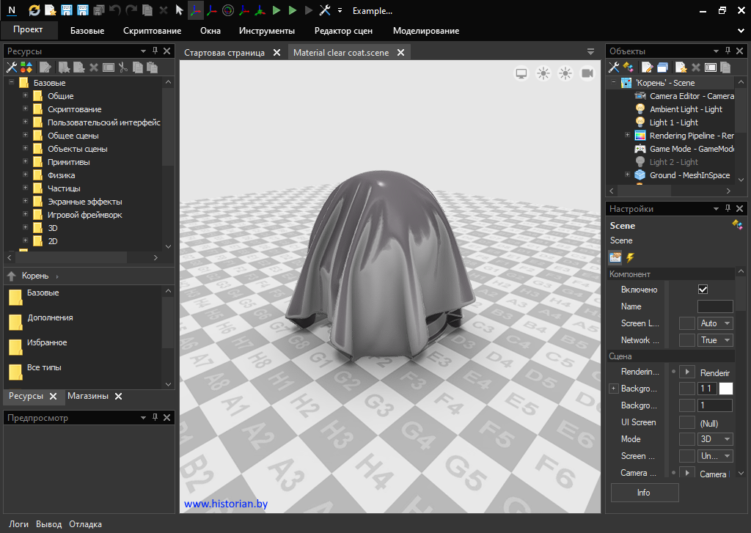
Task: Expand the Rendering Pipeline tree node
Action: coord(627,136)
